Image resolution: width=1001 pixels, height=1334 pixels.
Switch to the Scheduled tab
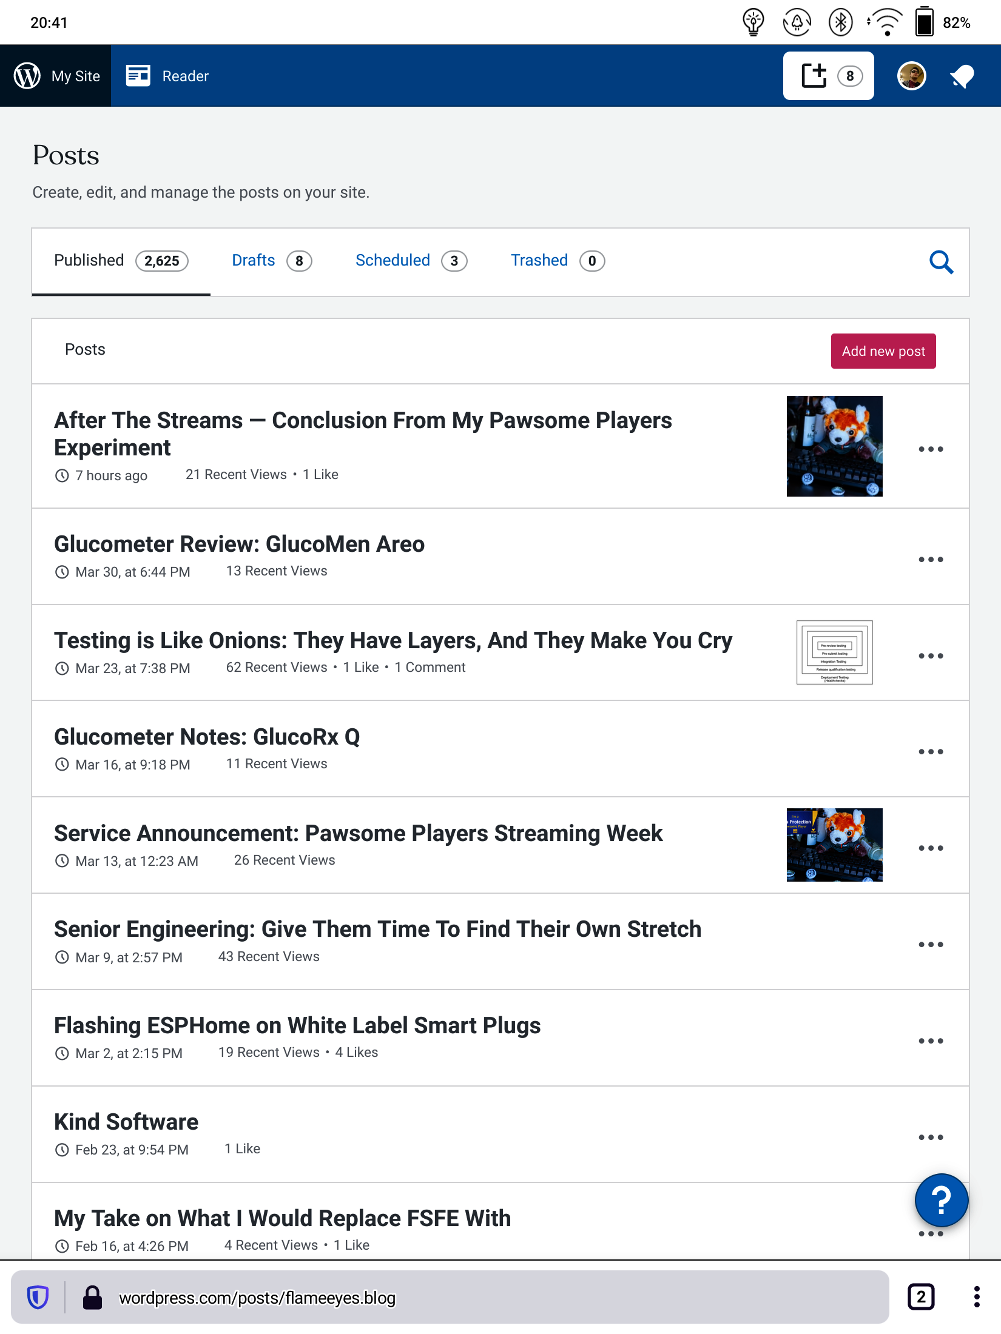[x=411, y=261]
